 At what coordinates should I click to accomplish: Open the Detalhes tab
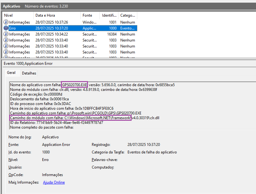click(x=29, y=73)
